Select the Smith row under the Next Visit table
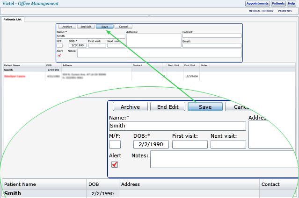The height and width of the screenshot is (198, 299). [x=149, y=70]
